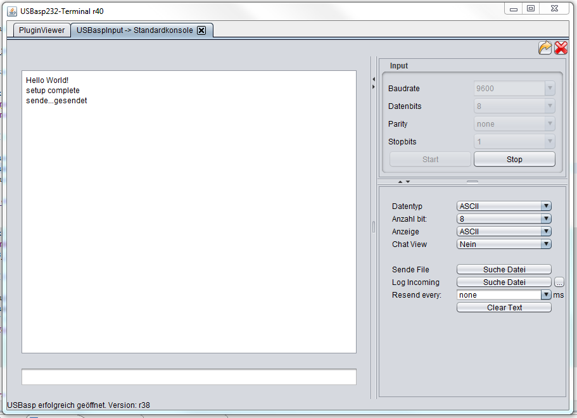Click Suche Datei next to Sende File
This screenshot has width=577, height=418.
pos(504,269)
